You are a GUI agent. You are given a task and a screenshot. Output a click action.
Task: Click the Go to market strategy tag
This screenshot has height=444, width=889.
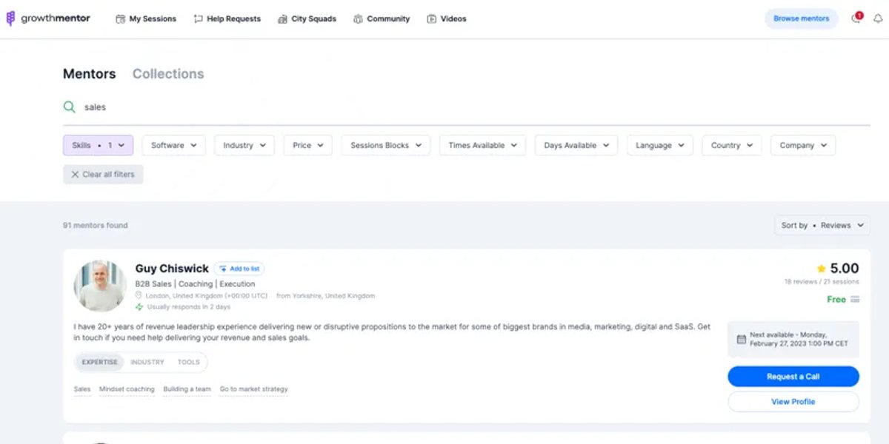[x=253, y=389]
